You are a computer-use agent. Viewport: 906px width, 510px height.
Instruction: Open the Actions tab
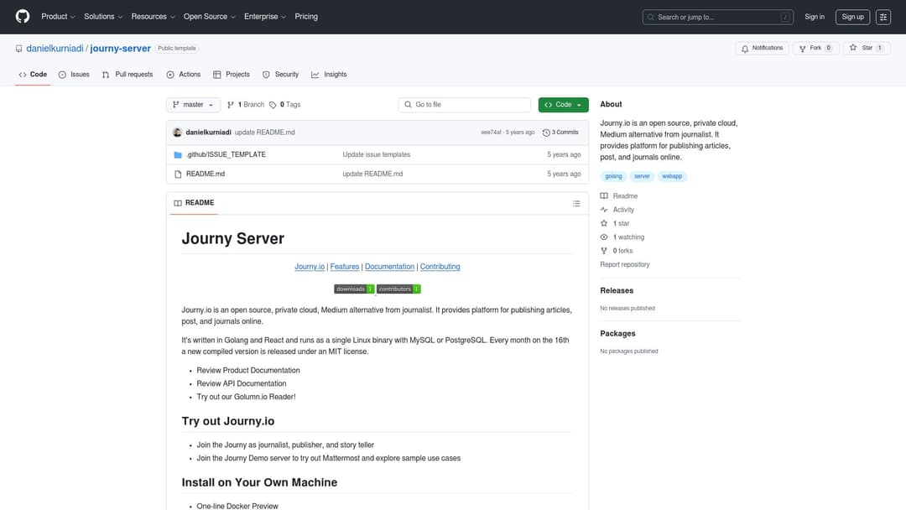point(184,75)
